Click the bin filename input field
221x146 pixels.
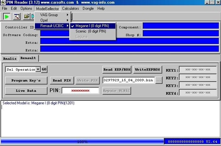pos(129,80)
